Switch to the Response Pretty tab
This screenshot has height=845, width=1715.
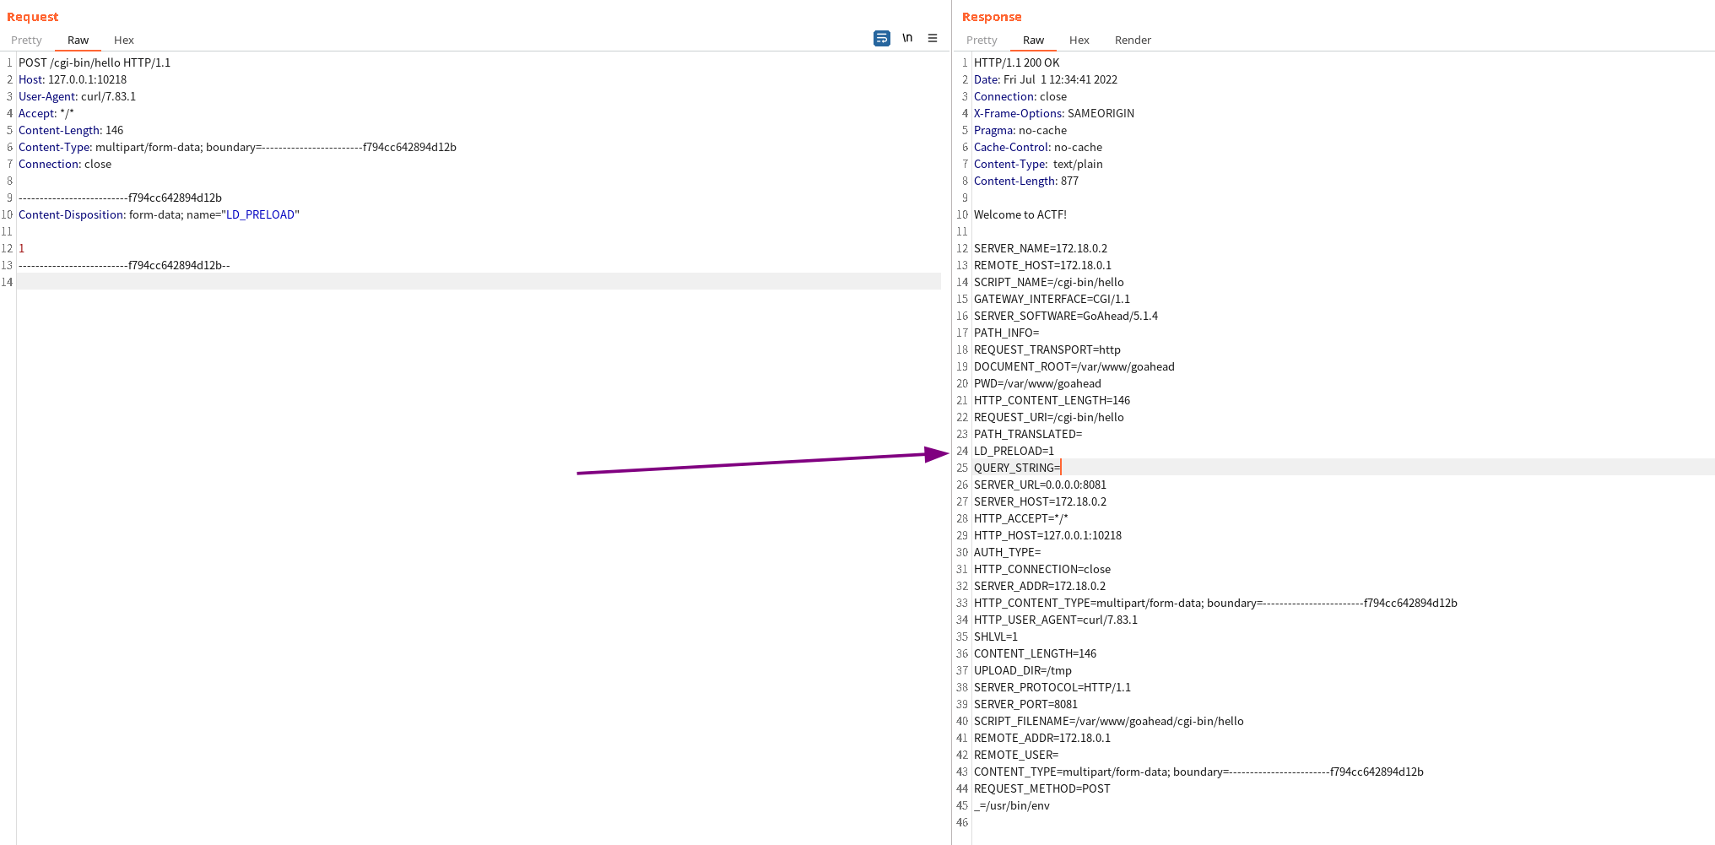coord(982,40)
